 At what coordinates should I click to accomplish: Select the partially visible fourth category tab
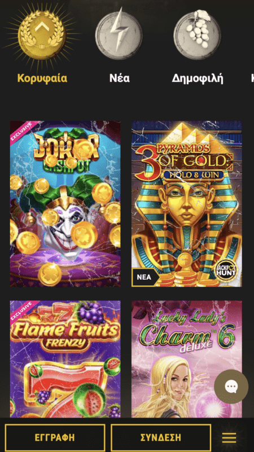click(x=252, y=78)
